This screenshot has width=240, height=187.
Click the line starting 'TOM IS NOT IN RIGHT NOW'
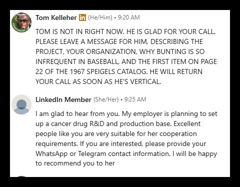pos(125,31)
